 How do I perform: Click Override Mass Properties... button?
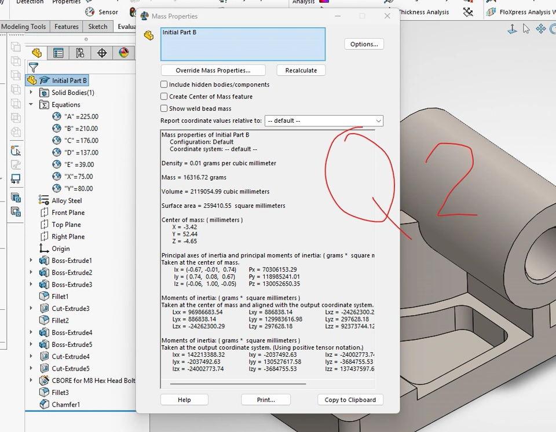(x=213, y=70)
